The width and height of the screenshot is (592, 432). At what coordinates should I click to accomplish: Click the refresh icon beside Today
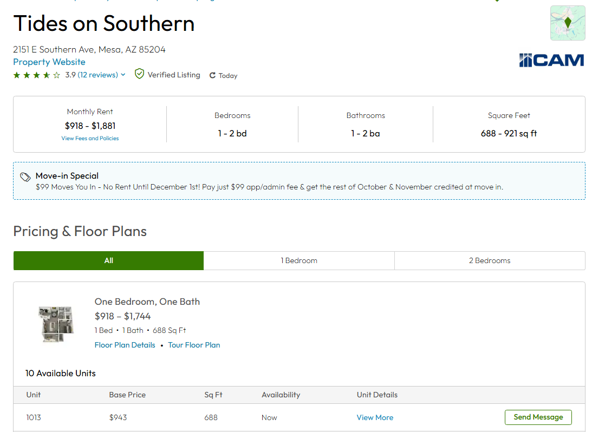click(212, 76)
